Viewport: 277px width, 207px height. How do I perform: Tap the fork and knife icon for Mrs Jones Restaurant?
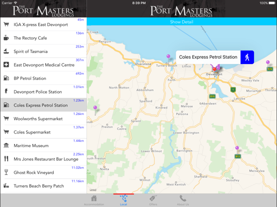click(6, 159)
